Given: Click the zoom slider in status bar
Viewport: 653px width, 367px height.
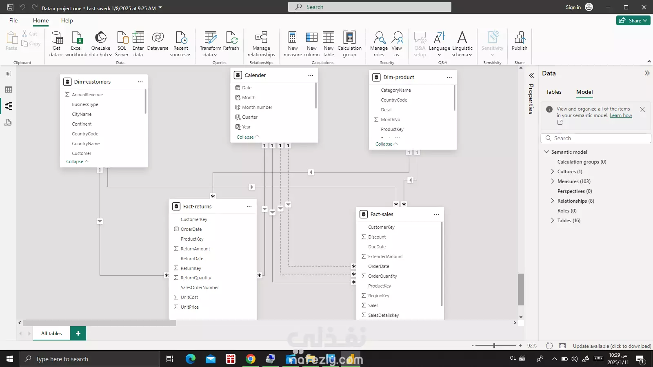Looking at the screenshot, I should click(x=495, y=346).
